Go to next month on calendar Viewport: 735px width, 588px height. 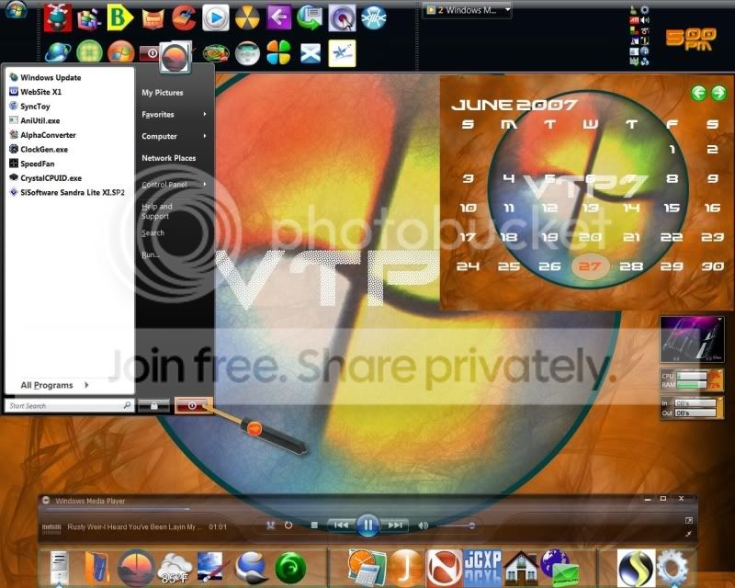tap(718, 93)
